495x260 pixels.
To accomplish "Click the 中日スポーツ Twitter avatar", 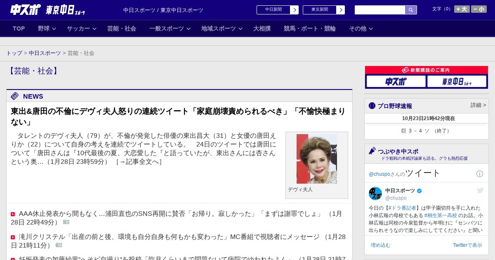I will point(375,194).
